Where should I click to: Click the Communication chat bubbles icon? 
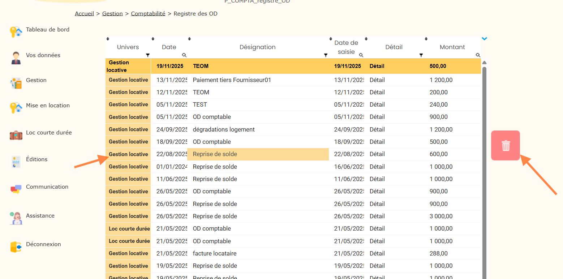16,189
